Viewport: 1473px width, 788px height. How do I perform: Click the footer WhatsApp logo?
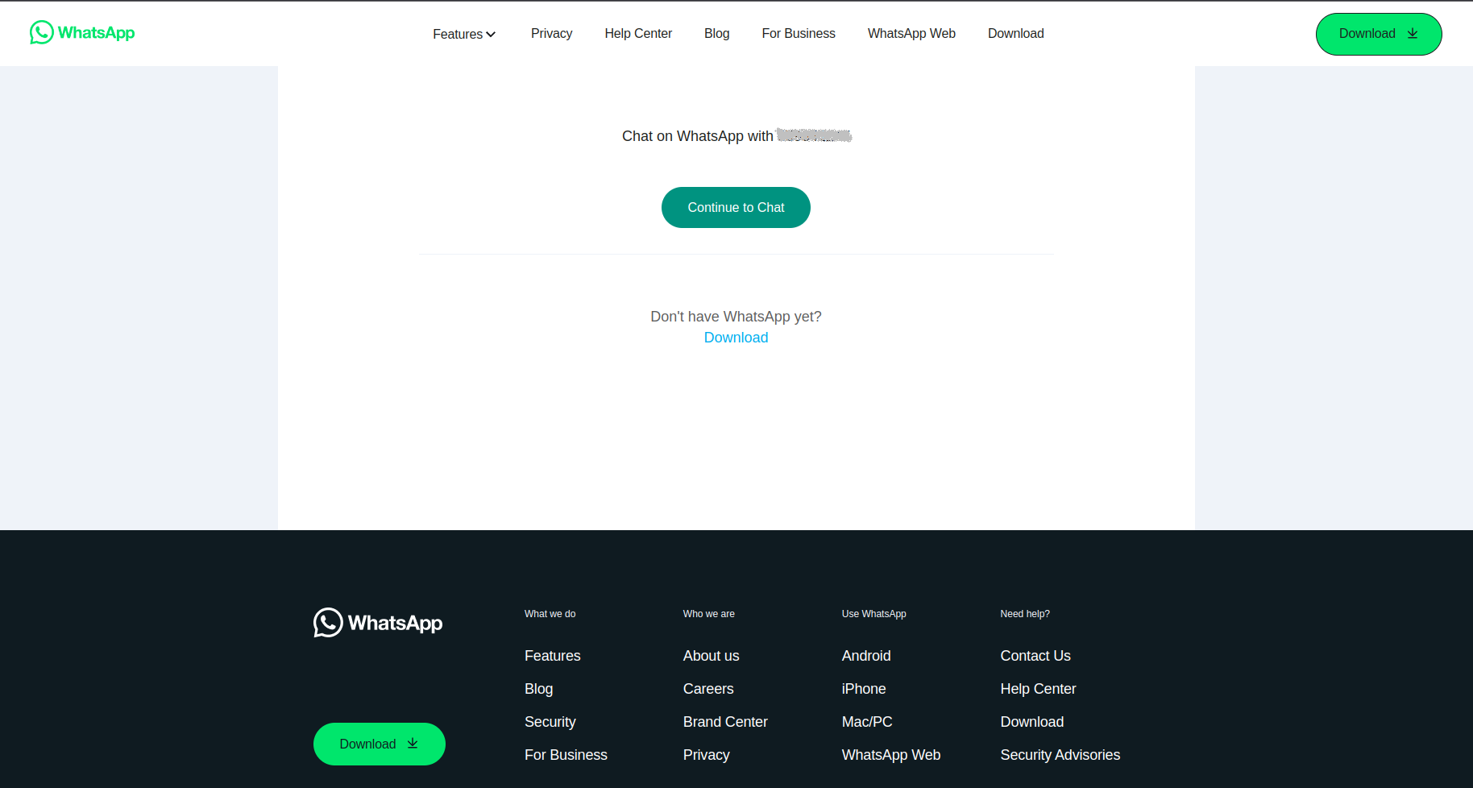pyautogui.click(x=378, y=623)
